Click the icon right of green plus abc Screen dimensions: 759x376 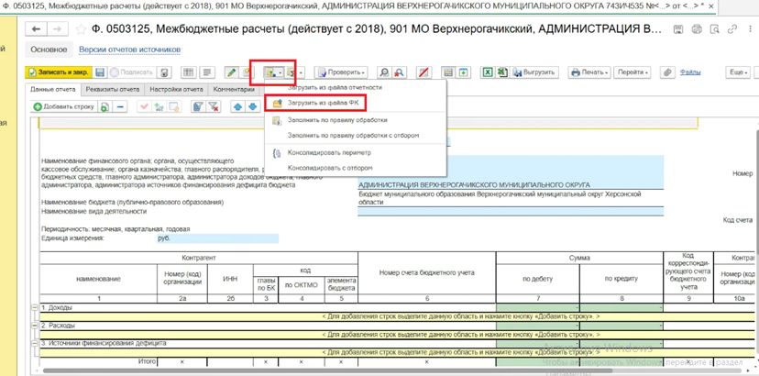[174, 106]
